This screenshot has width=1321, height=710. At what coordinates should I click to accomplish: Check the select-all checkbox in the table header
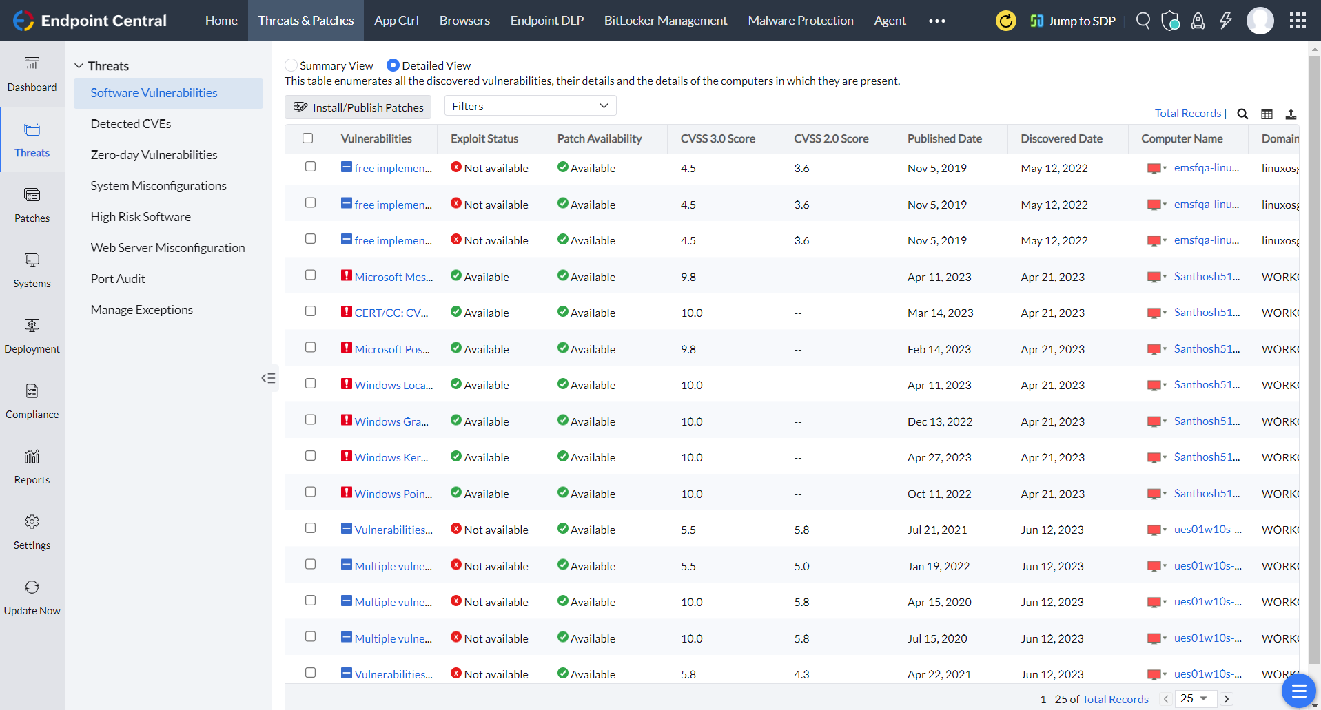(307, 138)
